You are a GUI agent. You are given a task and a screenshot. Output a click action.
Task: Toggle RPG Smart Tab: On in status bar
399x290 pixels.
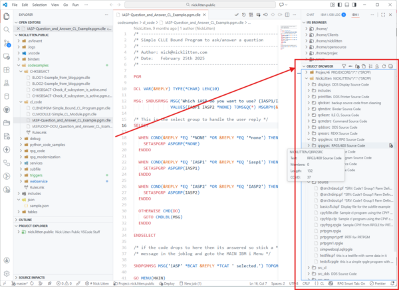(x=351, y=283)
